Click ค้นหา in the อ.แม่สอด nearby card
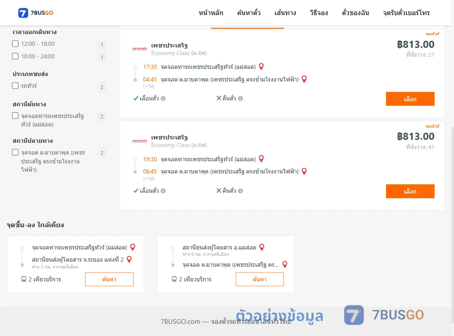The height and width of the screenshot is (336, 454). pyautogui.click(x=260, y=279)
